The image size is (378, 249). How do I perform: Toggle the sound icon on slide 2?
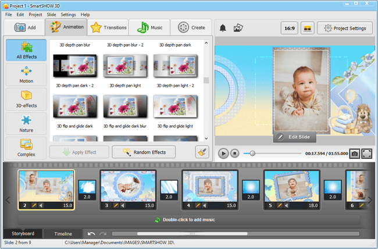coord(41,205)
